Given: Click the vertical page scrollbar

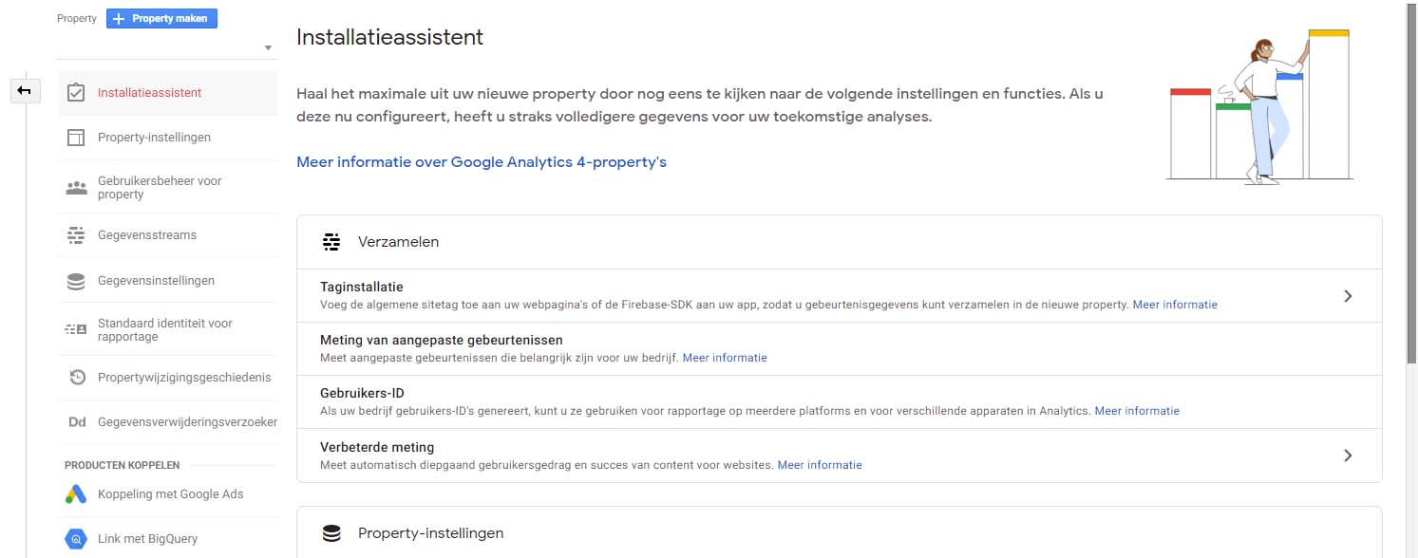Looking at the screenshot, I should 1410,190.
